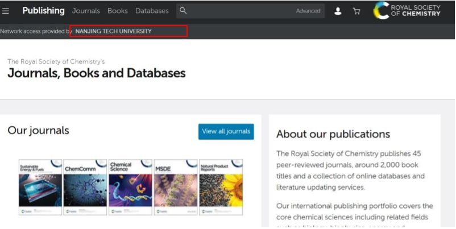Open the shopping cart icon
456x229 pixels.
click(356, 11)
